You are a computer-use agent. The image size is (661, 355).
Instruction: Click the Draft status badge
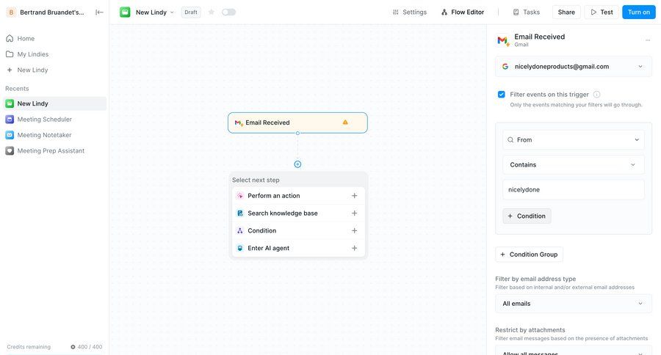[x=190, y=12]
